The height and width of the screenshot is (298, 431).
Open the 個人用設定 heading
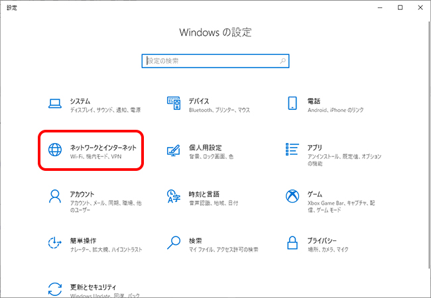coord(205,148)
